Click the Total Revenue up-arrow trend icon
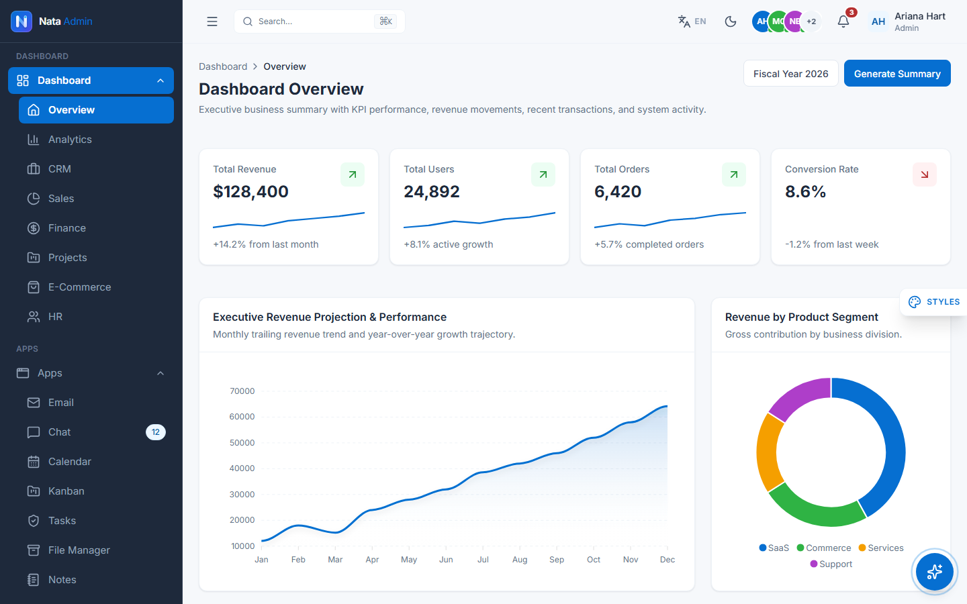This screenshot has width=967, height=604. coord(353,174)
